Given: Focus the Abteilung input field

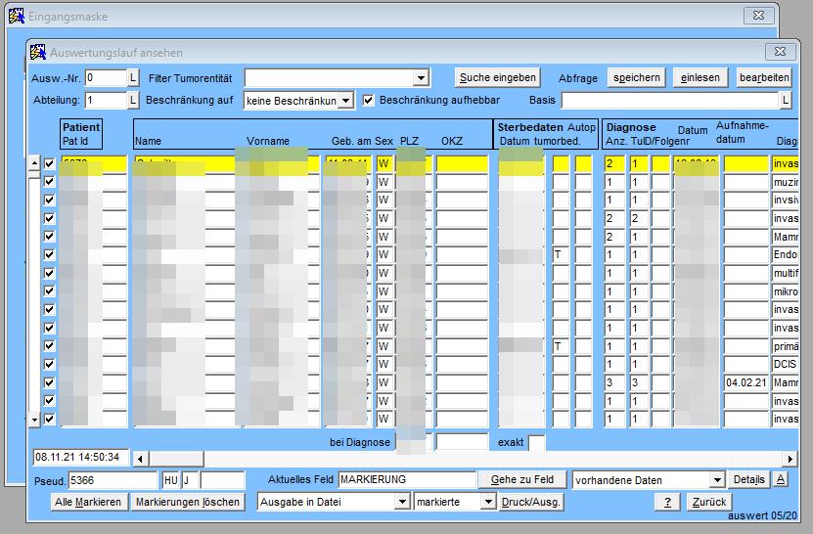Looking at the screenshot, I should (x=106, y=100).
